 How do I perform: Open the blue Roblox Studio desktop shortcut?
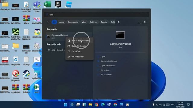click(69, 5)
